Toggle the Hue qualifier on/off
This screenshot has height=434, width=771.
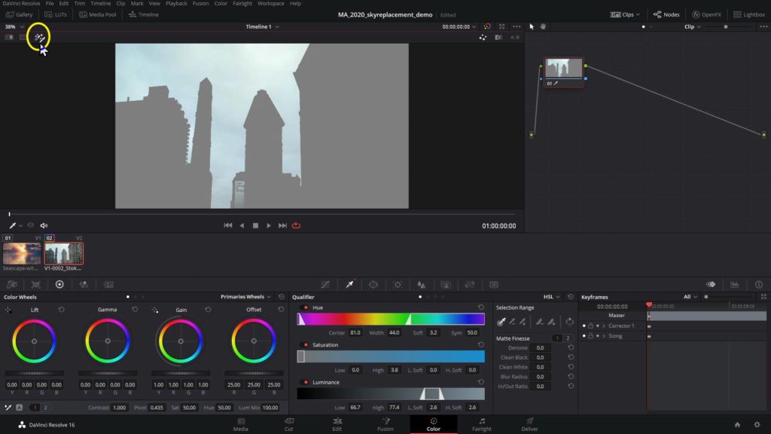click(x=306, y=307)
